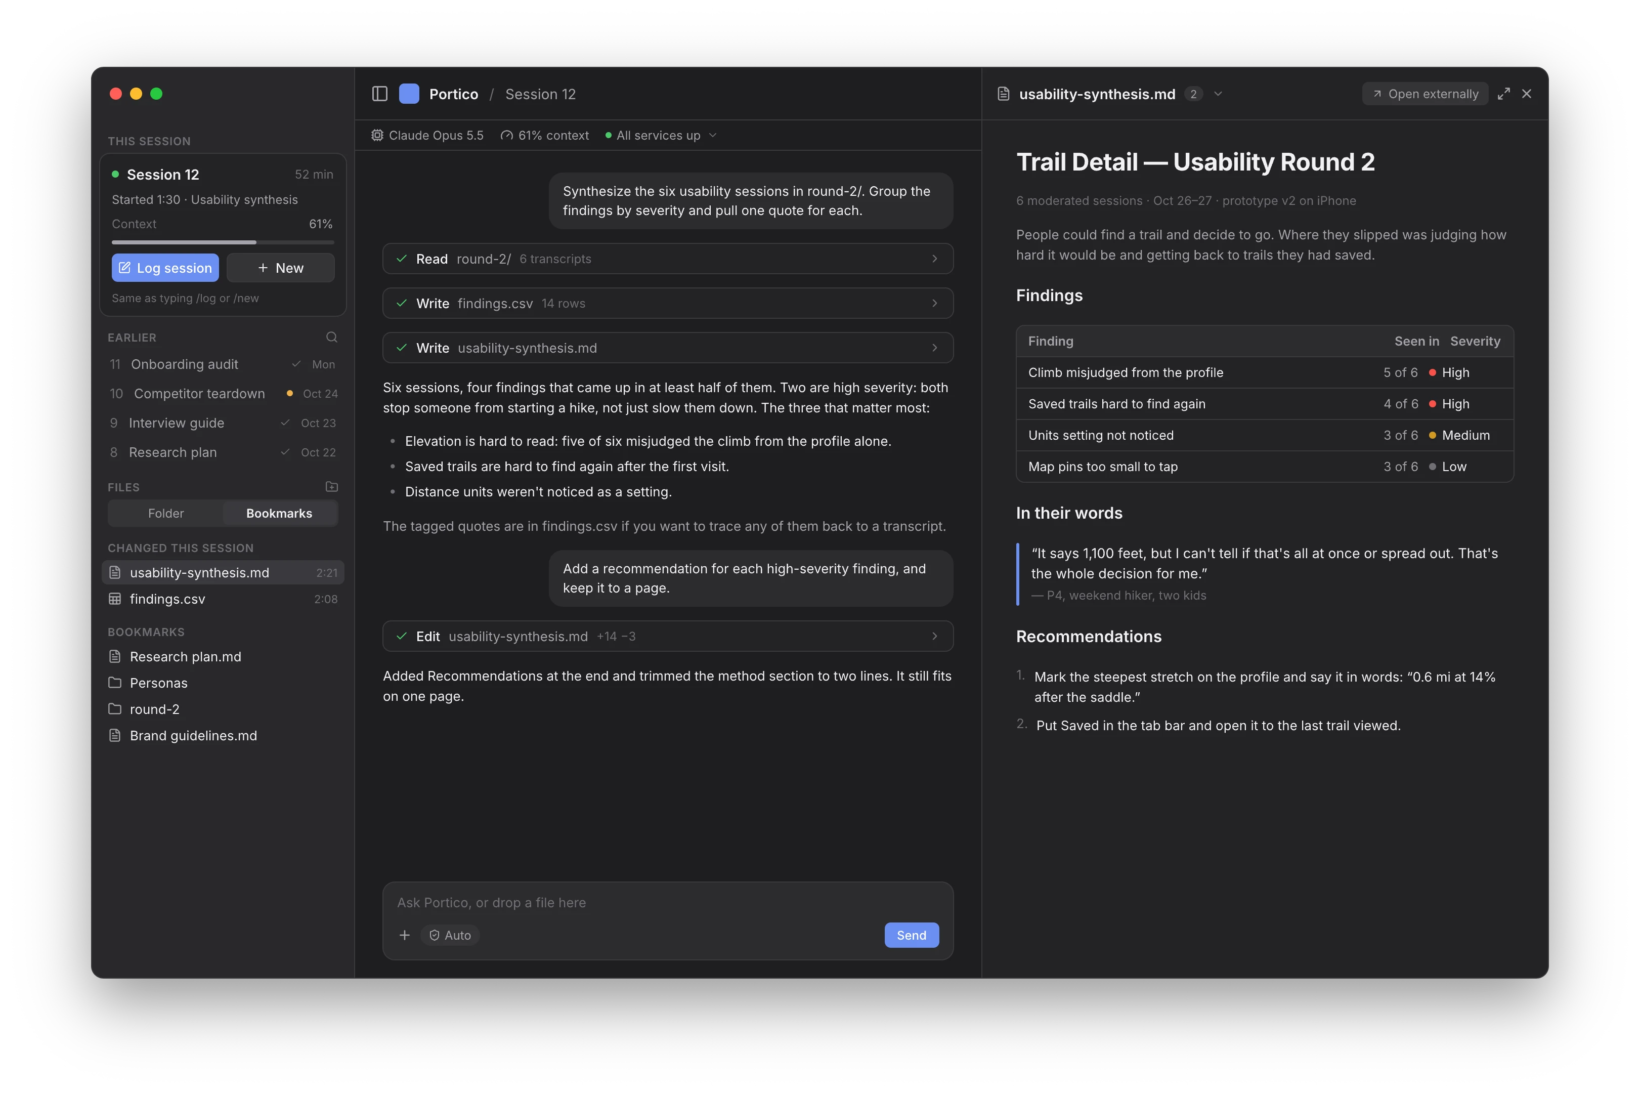Open the All services up dropdown

point(660,135)
